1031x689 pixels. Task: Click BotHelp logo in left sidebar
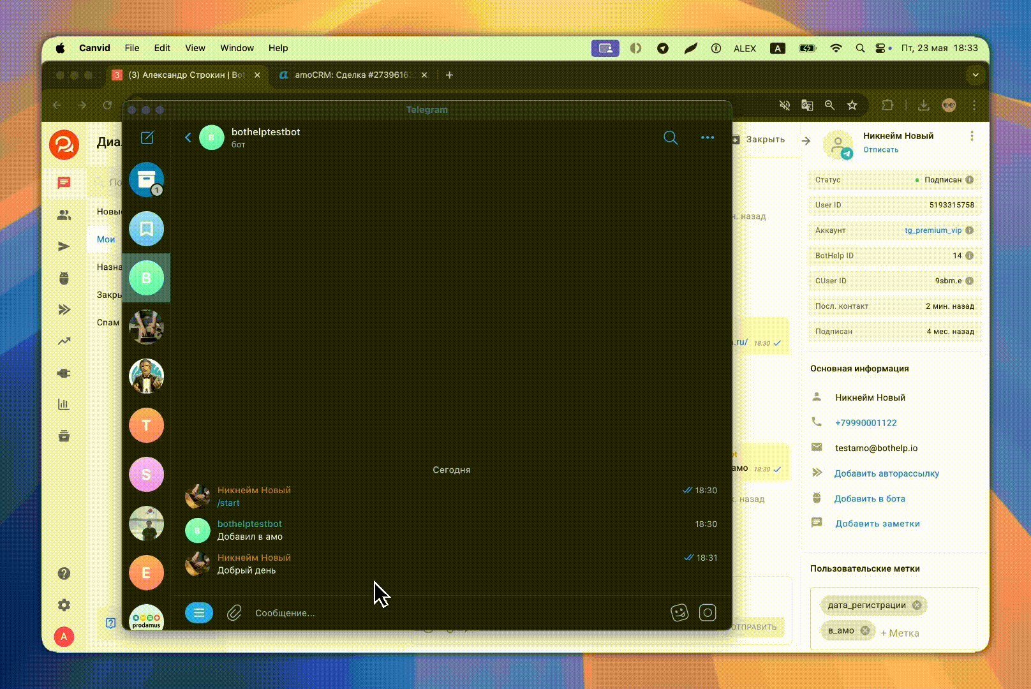pyautogui.click(x=64, y=145)
